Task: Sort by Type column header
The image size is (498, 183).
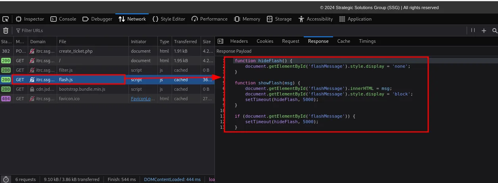Action: tap(165, 42)
